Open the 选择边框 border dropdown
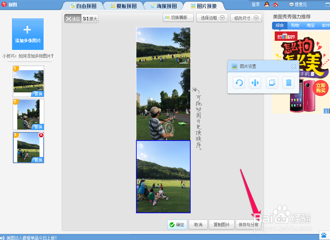Viewport: 330px width, 240px height. tap(212, 17)
